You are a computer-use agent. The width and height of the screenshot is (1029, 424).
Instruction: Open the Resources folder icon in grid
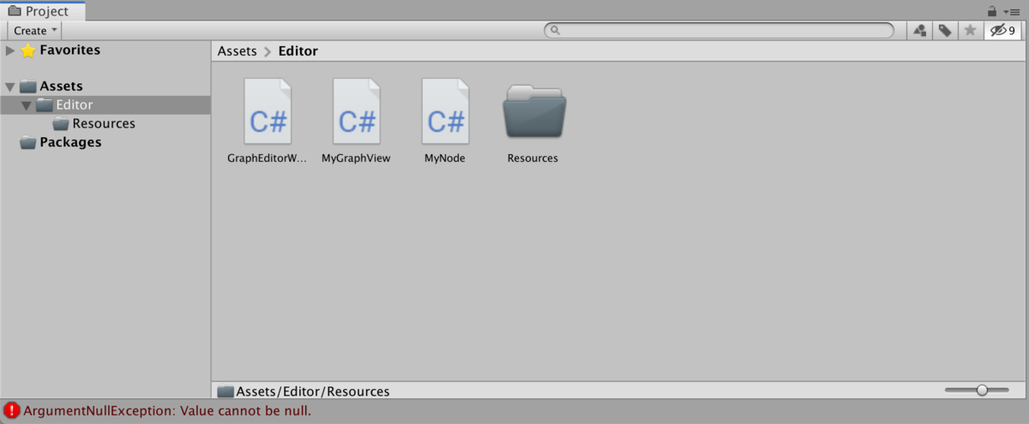click(534, 111)
